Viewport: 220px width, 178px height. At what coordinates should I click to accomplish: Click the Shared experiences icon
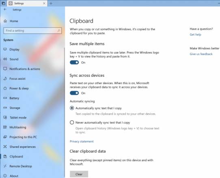click(5, 147)
